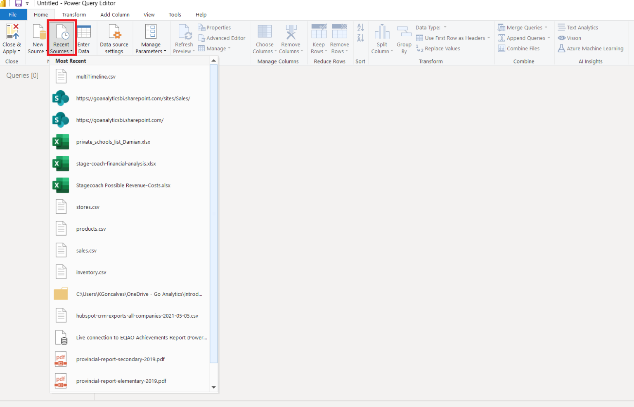The image size is (634, 407).
Task: Click the Remove Columns icon
Action: (291, 32)
